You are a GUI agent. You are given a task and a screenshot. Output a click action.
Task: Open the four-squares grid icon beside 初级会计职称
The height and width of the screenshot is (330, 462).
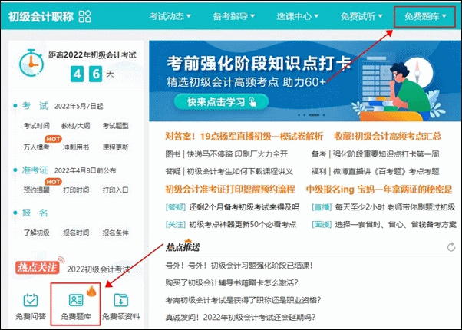85,16
